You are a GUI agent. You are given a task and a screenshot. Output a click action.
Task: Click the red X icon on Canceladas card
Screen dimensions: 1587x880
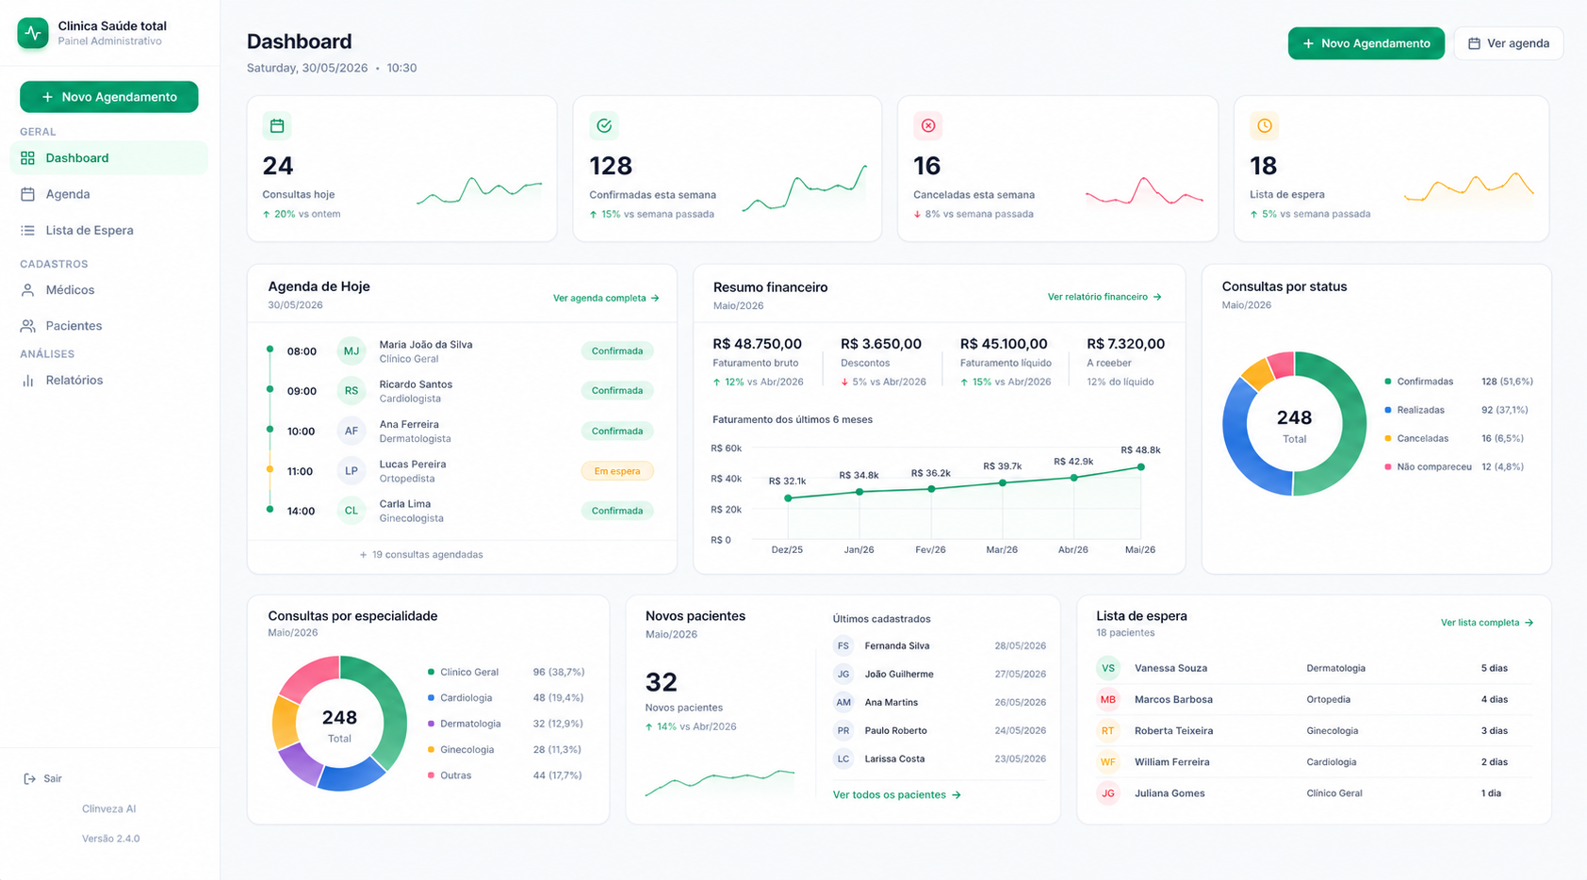point(928,125)
